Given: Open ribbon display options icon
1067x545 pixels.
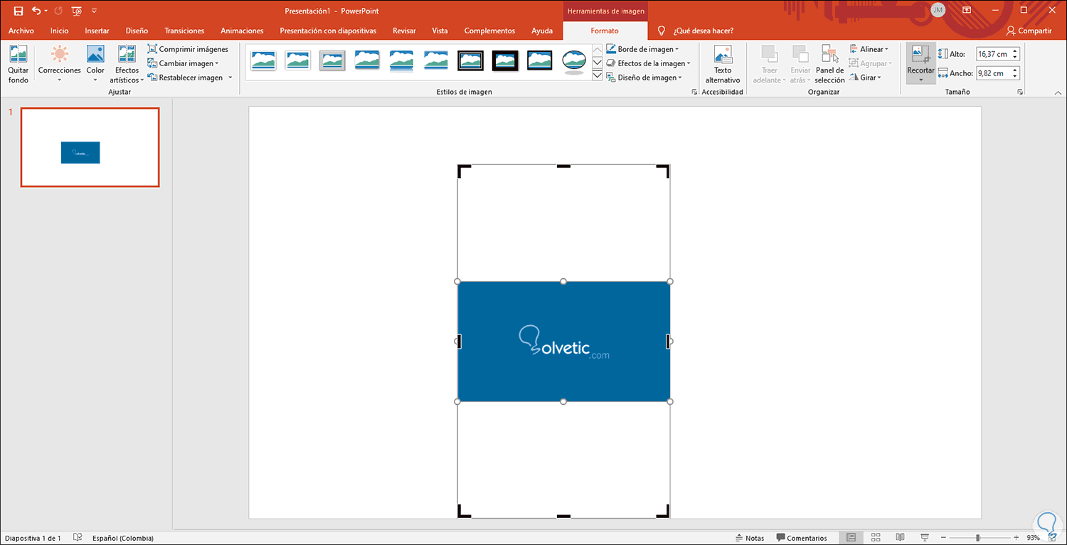Looking at the screenshot, I should click(x=967, y=10).
